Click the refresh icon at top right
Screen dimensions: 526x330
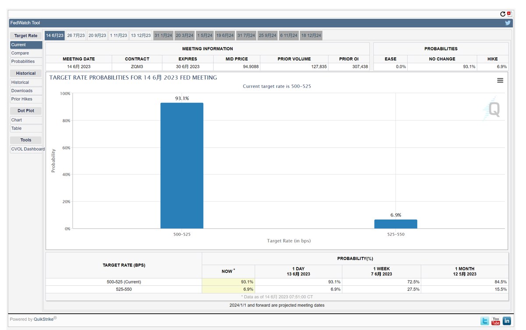click(503, 14)
